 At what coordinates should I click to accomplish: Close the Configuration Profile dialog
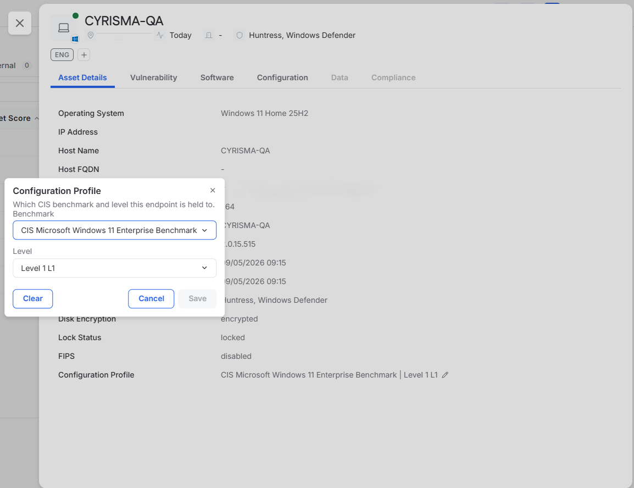[x=213, y=191]
